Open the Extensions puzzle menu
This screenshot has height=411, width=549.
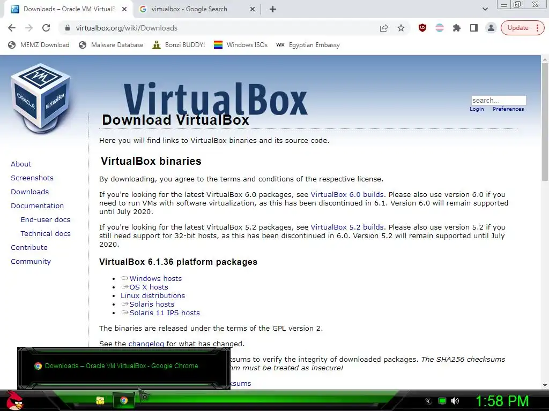[x=457, y=28]
